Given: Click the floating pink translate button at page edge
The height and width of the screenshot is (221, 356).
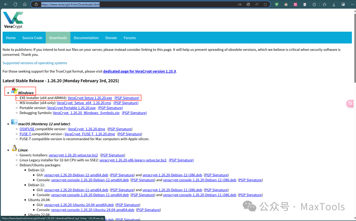Looking at the screenshot, I should click(350, 103).
